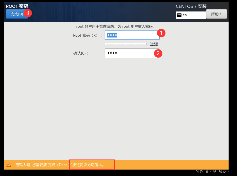This screenshot has height=176, width=237.
Task: Click the warning triangle icon in orange bar
Action: coord(9,165)
